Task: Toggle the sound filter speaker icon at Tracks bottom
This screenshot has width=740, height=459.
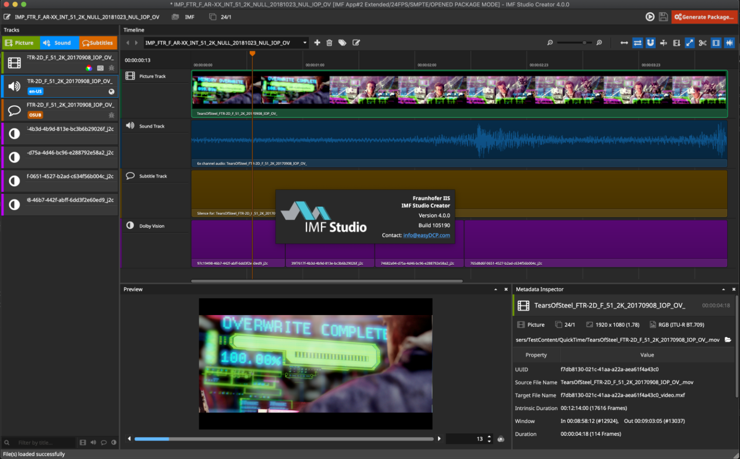Action: point(93,442)
